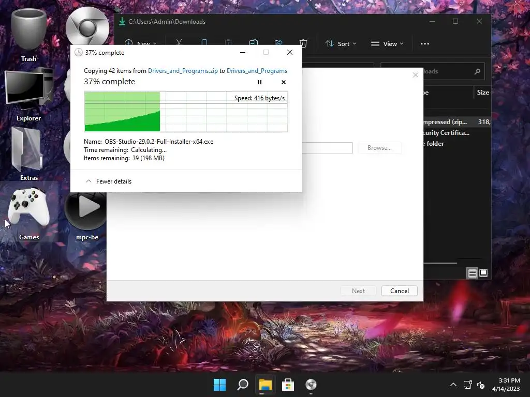Click Paste icon in File Explorer toolbar

click(x=229, y=42)
